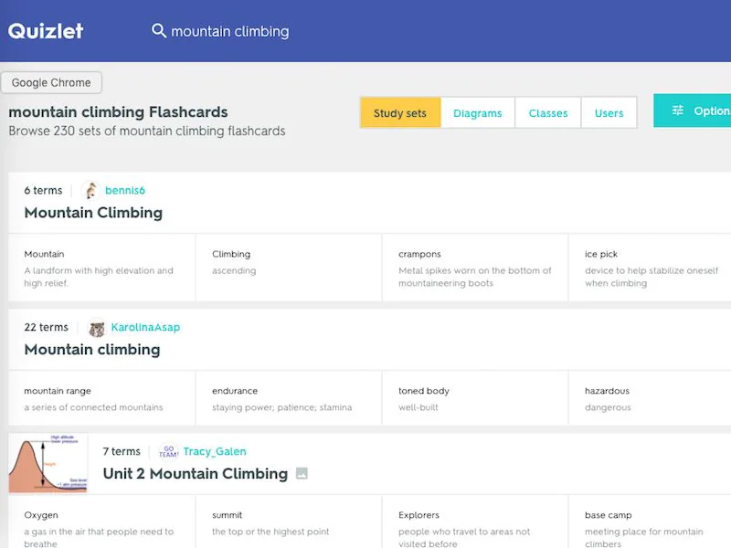Click the toned body term card
The image size is (731, 548).
click(475, 398)
